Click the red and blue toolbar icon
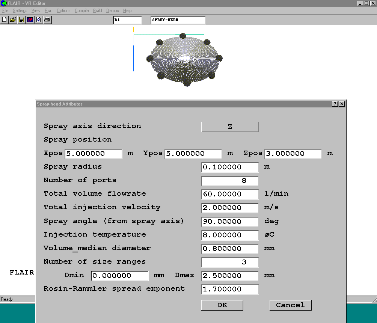Screen dimensions: 377x323 click(30, 20)
